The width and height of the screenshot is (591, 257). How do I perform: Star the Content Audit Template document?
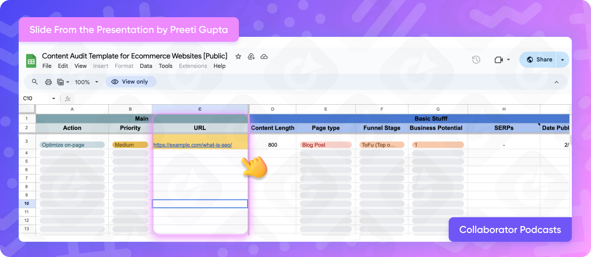tap(238, 57)
